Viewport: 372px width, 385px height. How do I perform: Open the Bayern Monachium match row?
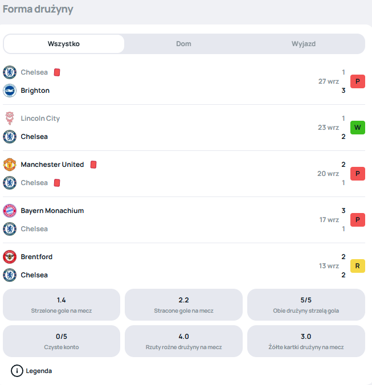184,220
